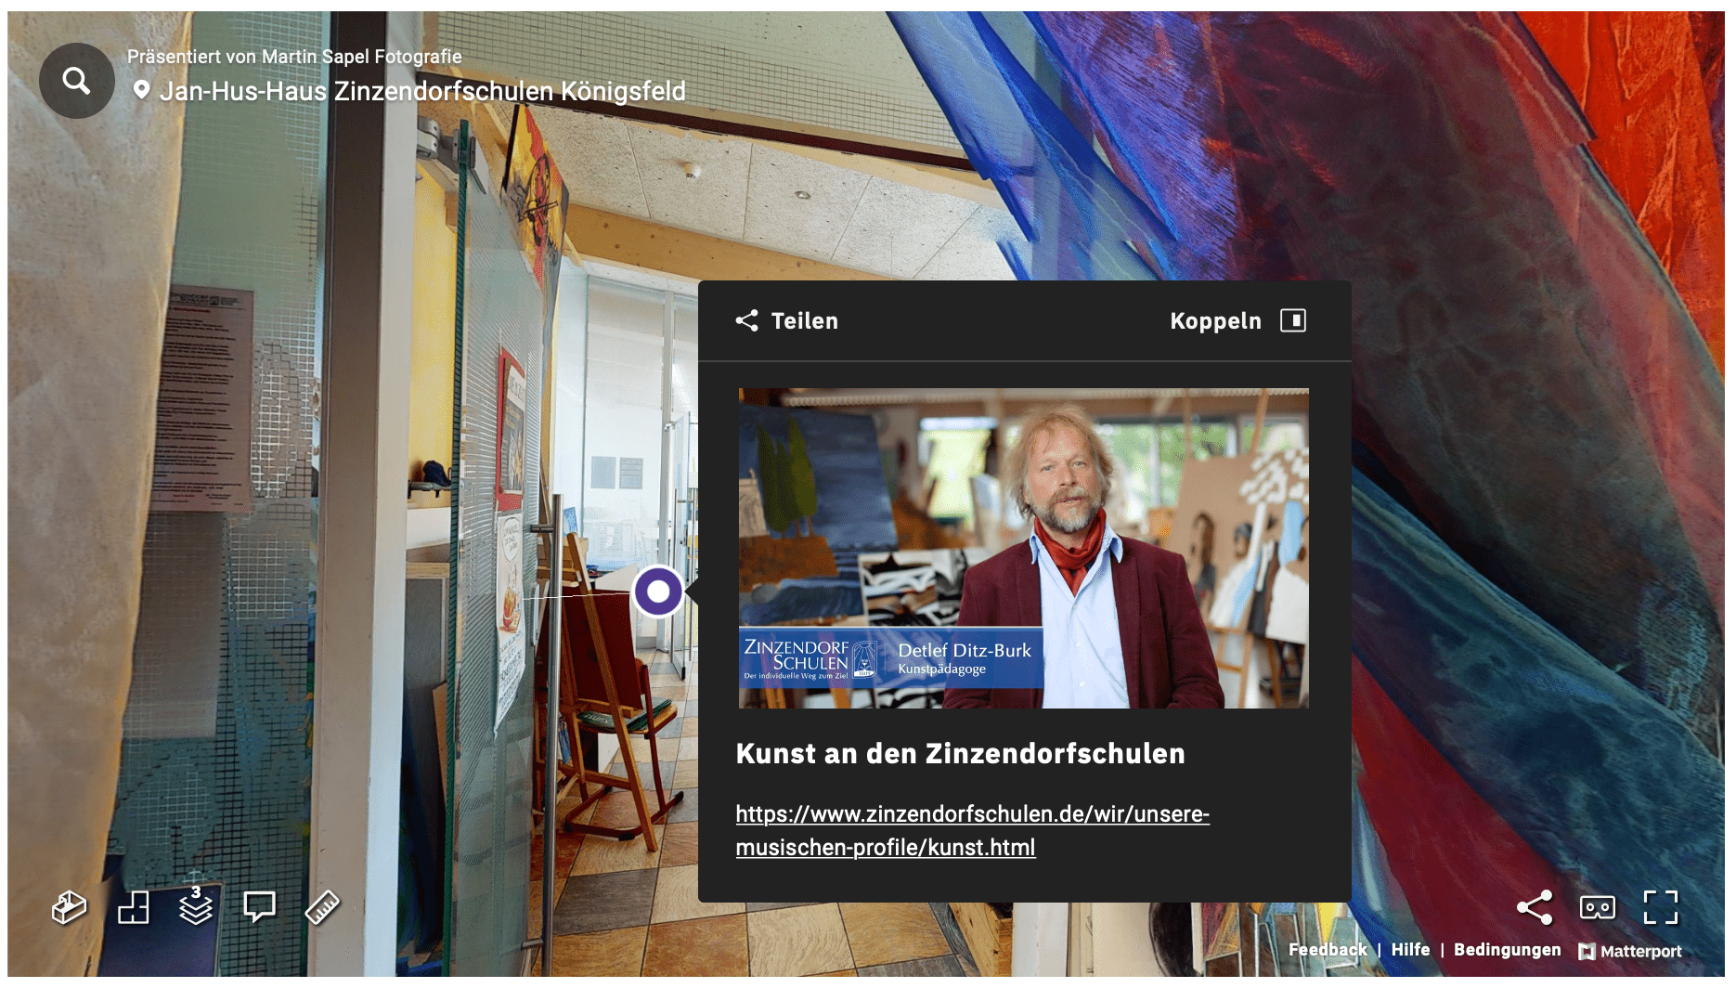Switch to Dollhouse view

69,907
